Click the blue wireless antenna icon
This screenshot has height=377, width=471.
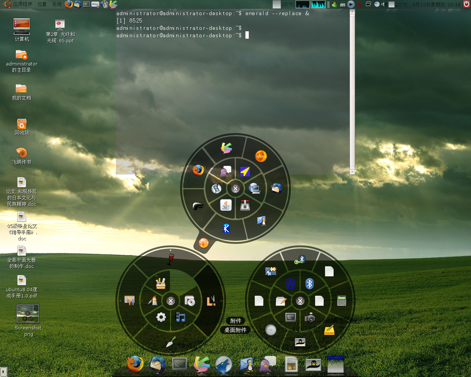pyautogui.click(x=290, y=284)
